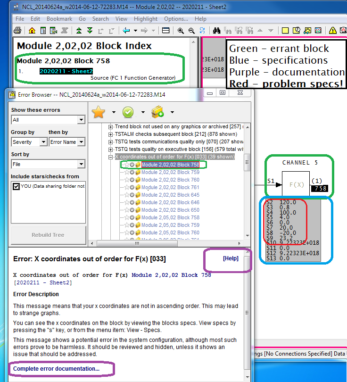
Task: Open Complete error documentation link
Action: point(56,369)
